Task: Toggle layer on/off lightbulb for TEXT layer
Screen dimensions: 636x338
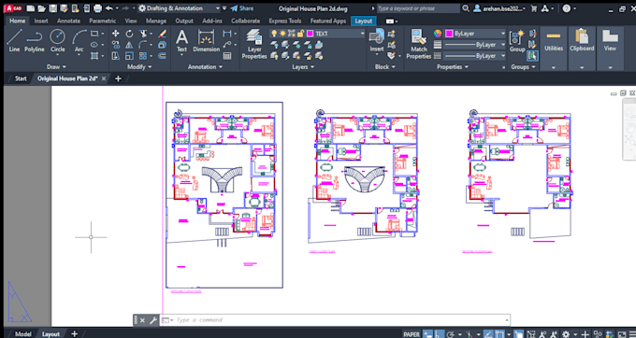Action: tap(275, 34)
